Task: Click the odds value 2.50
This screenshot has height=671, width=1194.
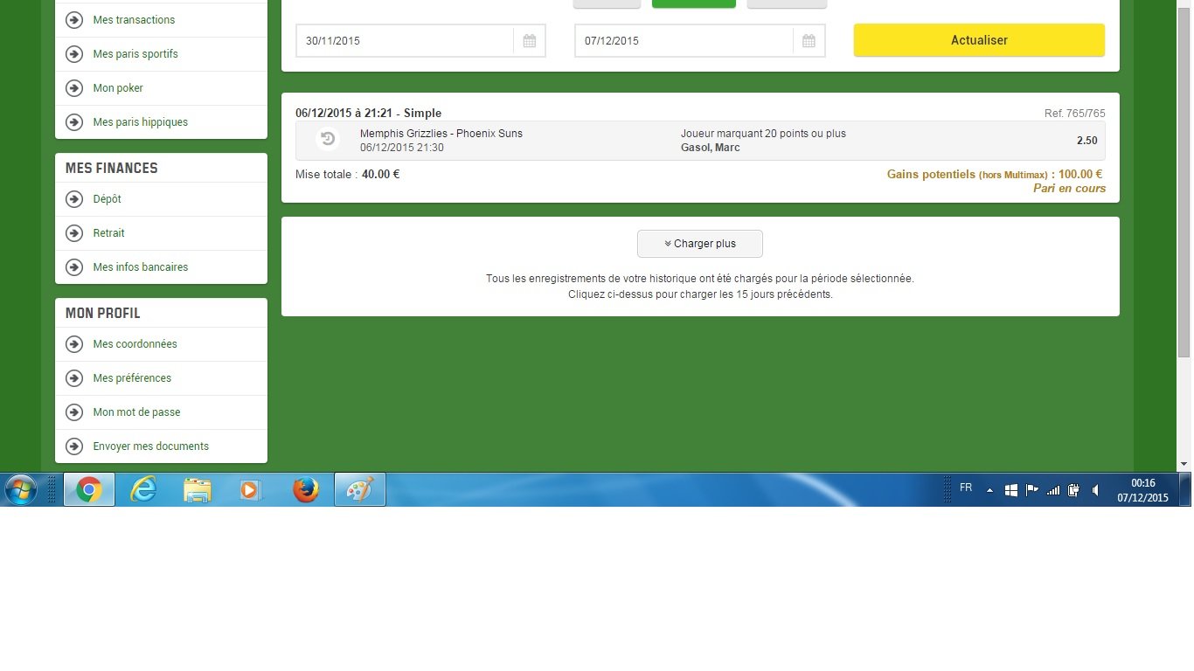Action: point(1086,141)
